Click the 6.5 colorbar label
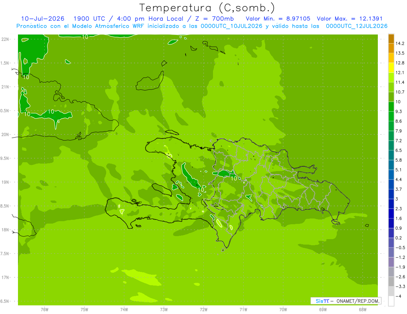 coord(399,150)
